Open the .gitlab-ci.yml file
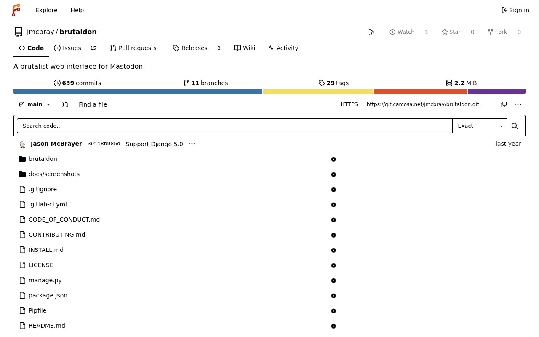Viewport: 539px width, 337px height. tap(48, 204)
